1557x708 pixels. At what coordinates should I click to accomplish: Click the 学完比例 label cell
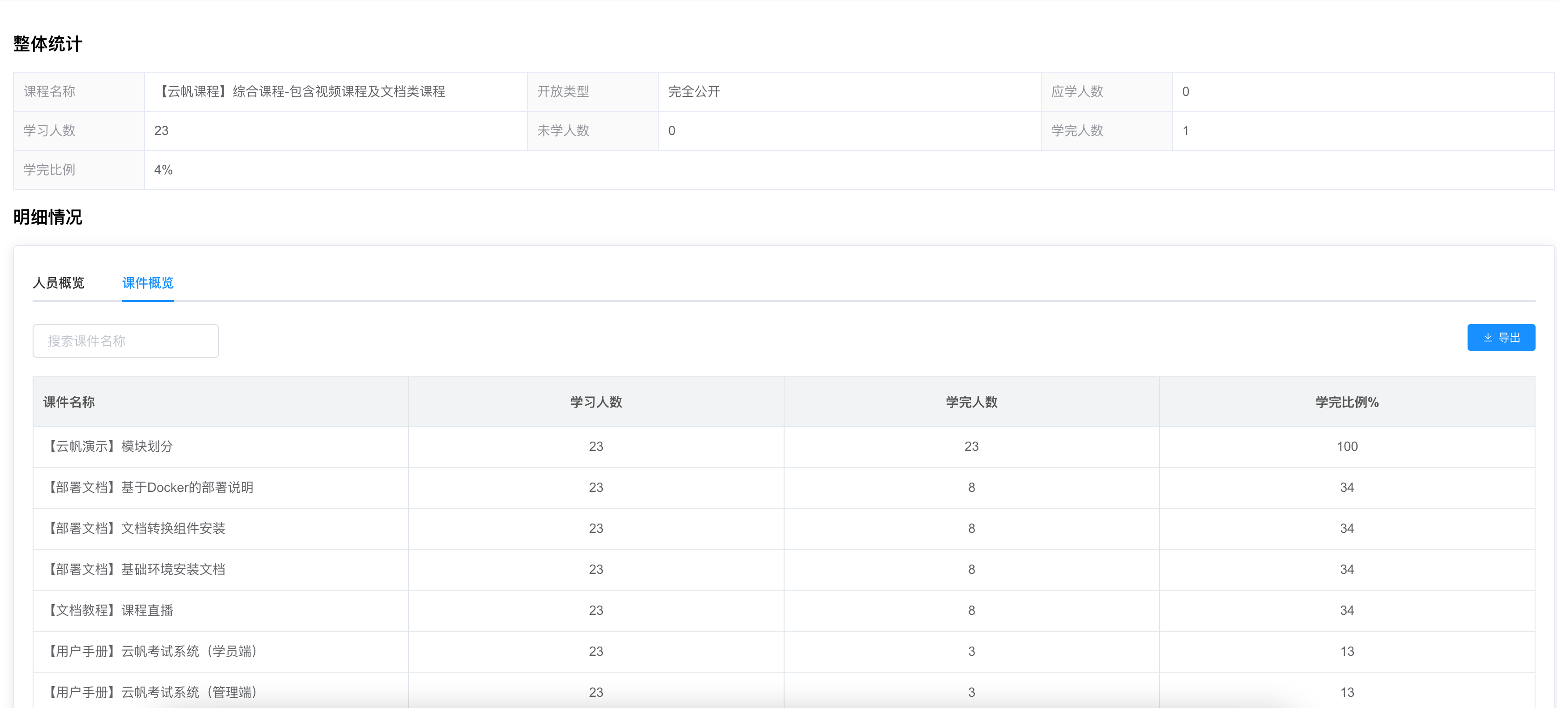click(79, 170)
